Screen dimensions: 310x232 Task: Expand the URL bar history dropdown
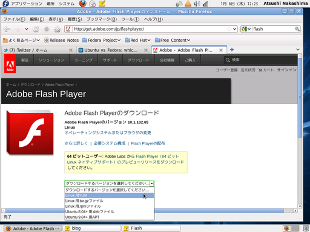point(234,29)
